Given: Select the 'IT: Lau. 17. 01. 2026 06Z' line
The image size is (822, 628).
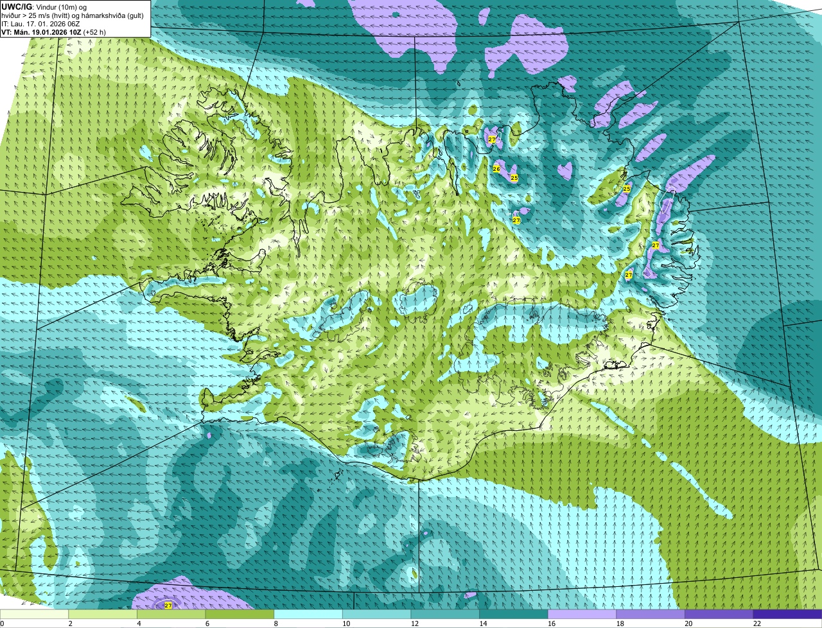Looking at the screenshot, I should [x=40, y=24].
